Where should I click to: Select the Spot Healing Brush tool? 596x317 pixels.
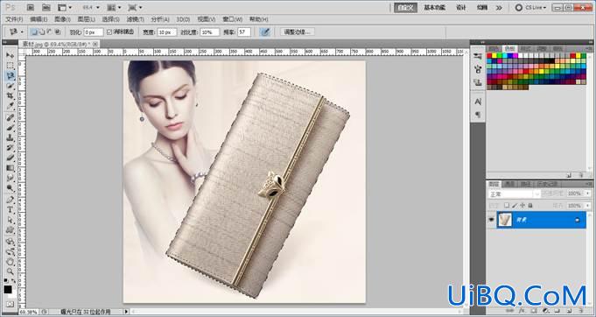click(11, 118)
